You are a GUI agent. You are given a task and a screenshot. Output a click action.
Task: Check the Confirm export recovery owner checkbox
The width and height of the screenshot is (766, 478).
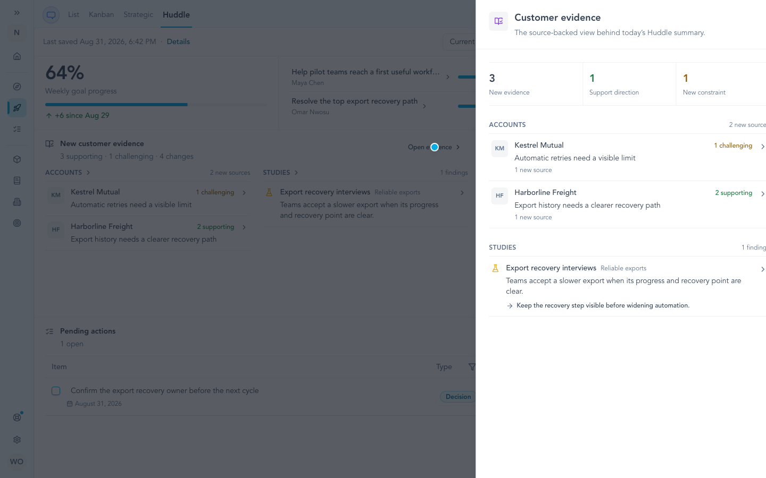(56, 391)
